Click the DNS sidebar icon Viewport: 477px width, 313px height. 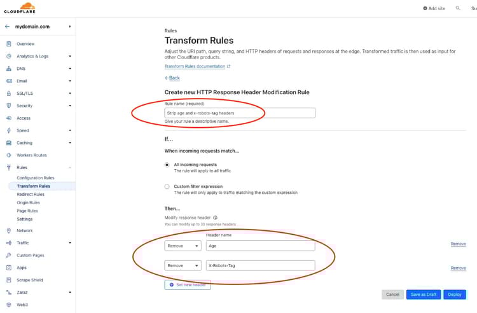click(x=9, y=69)
